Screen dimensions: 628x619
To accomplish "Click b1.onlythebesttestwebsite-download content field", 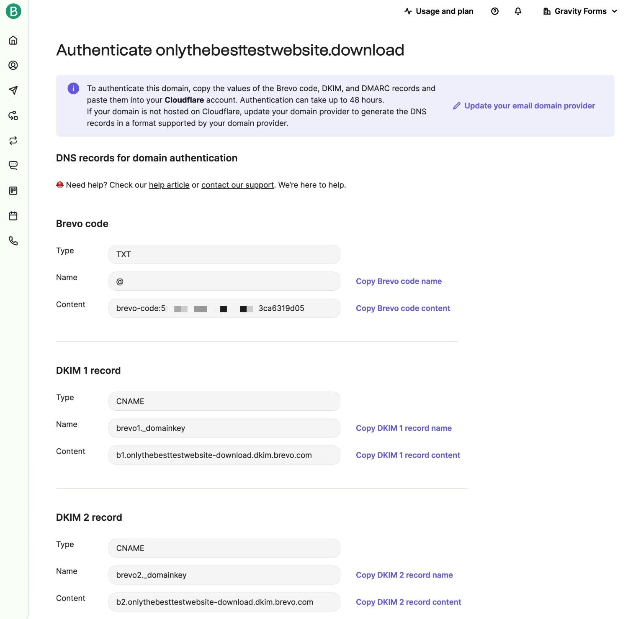I will (224, 455).
